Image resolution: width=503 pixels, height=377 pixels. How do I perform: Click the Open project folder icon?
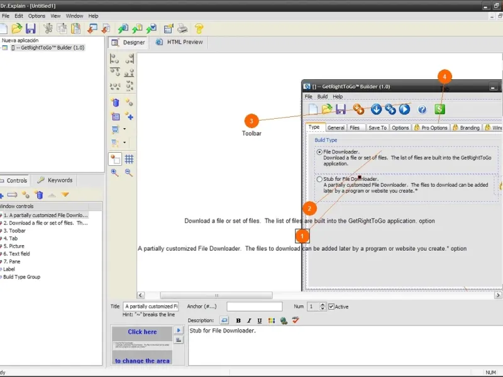pyautogui.click(x=17, y=28)
